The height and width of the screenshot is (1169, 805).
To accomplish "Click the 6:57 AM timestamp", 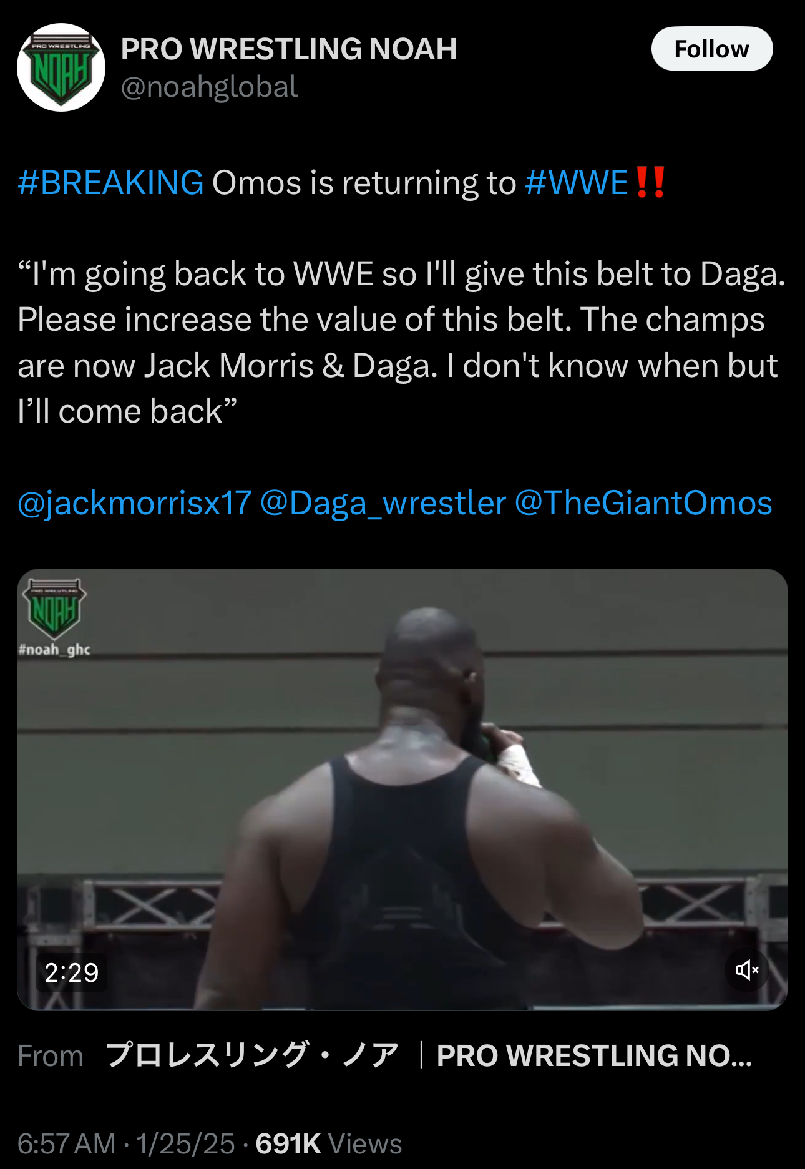I will [x=67, y=1144].
